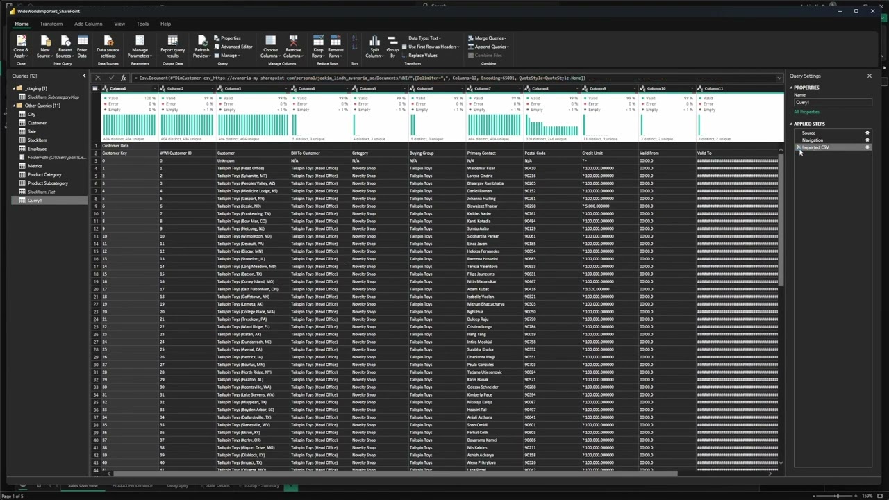The height and width of the screenshot is (500, 889).
Task: Open the New Source icon
Action: (45, 42)
